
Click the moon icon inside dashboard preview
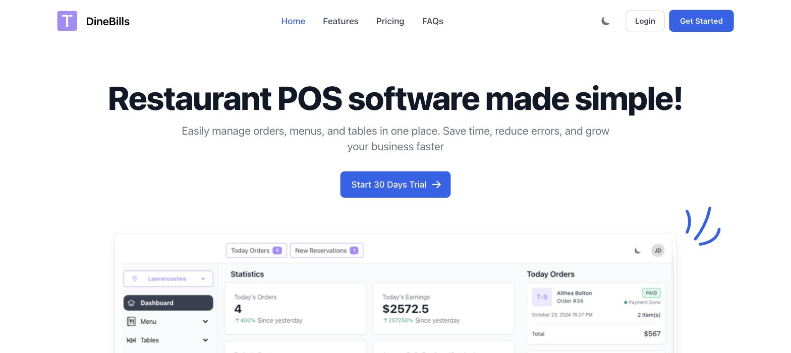[x=638, y=251]
